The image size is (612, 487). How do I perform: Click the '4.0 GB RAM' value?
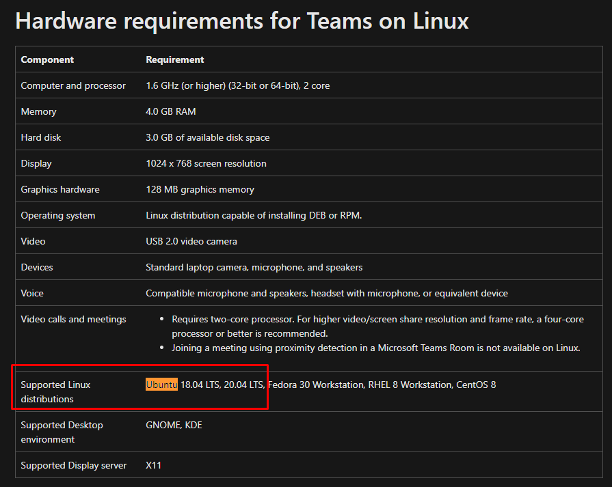point(170,111)
